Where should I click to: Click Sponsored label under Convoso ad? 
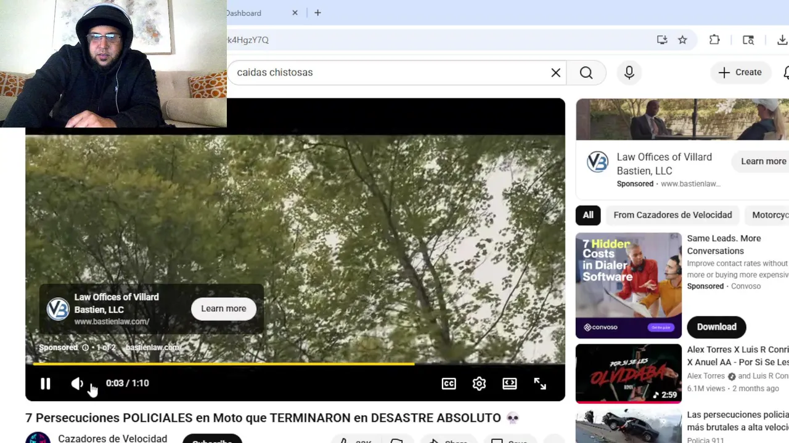(x=705, y=286)
